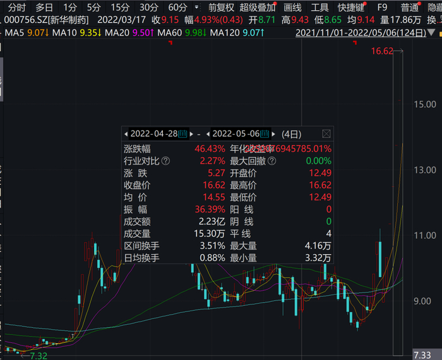Open 画线 drawing tools
The image size is (442, 360).
pos(292,8)
